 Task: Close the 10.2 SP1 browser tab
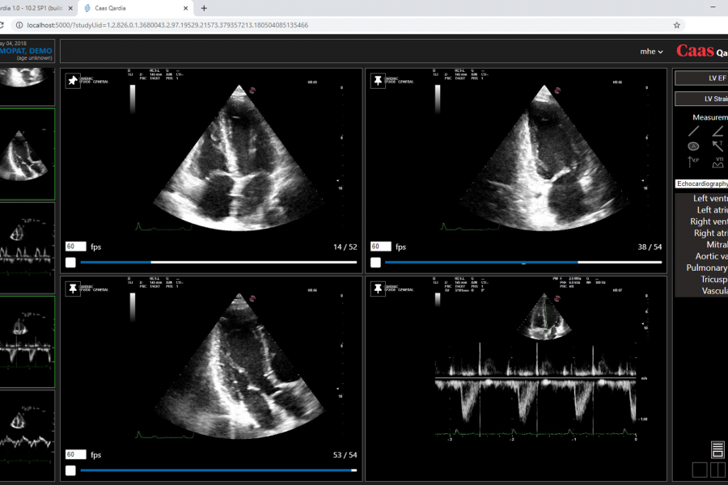pyautogui.click(x=70, y=8)
